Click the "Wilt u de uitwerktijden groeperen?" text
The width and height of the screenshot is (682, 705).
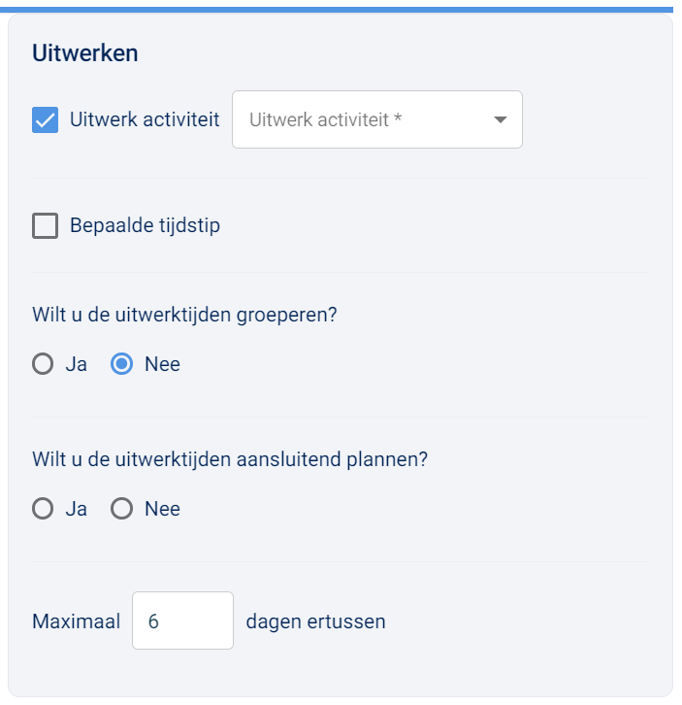pos(184,316)
